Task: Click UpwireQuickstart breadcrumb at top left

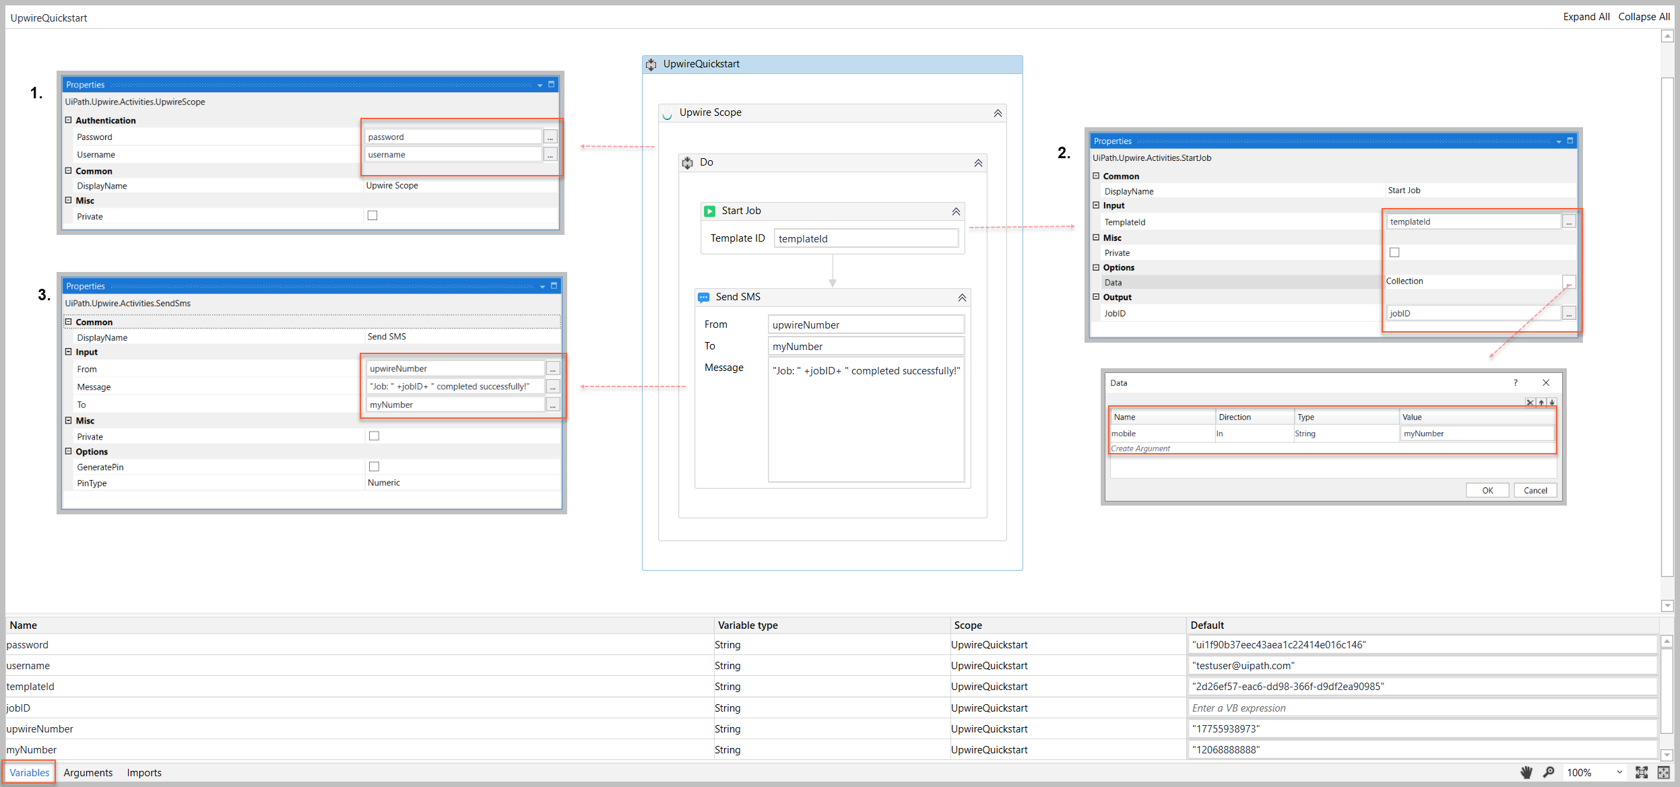Action: [49, 18]
